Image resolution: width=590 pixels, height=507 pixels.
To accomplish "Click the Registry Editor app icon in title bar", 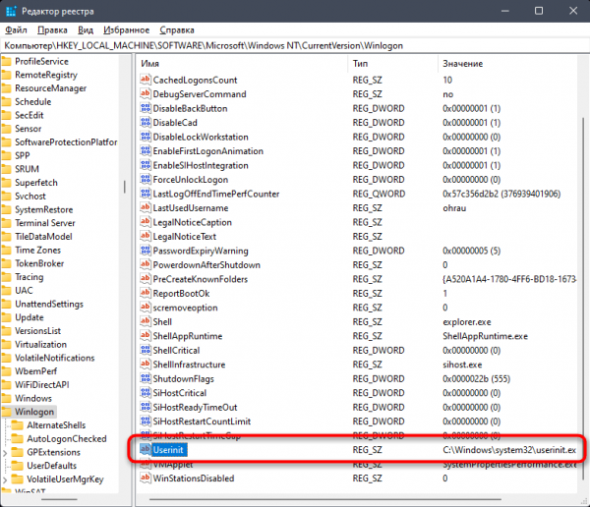I will coord(11,11).
